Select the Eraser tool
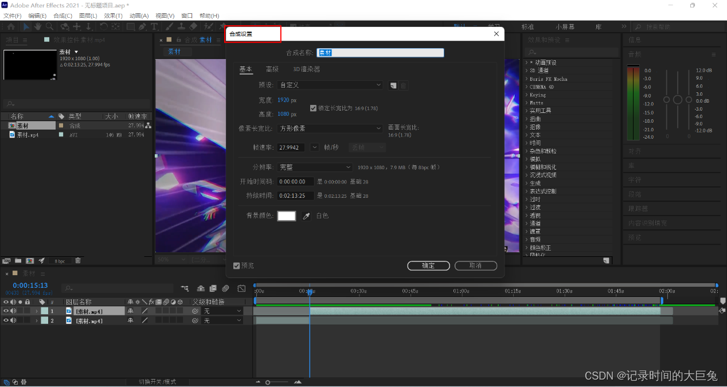The width and height of the screenshot is (727, 387). click(x=193, y=26)
